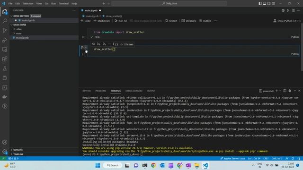Viewport: 303px width, 170px height.
Task: Open the Help menu
Action: (x=74, y=3)
